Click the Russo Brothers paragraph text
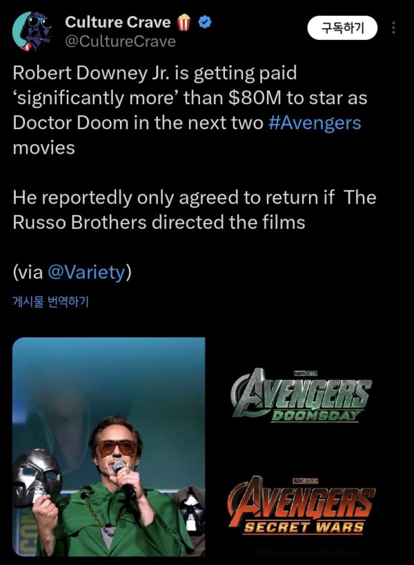Image resolution: width=414 pixels, height=565 pixels. pos(195,210)
